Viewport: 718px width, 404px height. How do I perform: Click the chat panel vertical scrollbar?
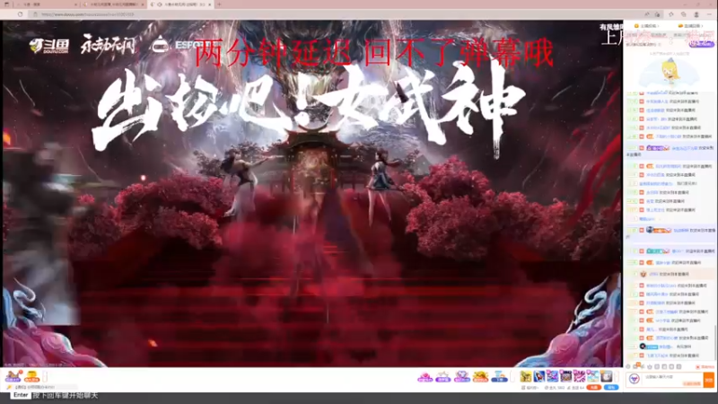715,341
